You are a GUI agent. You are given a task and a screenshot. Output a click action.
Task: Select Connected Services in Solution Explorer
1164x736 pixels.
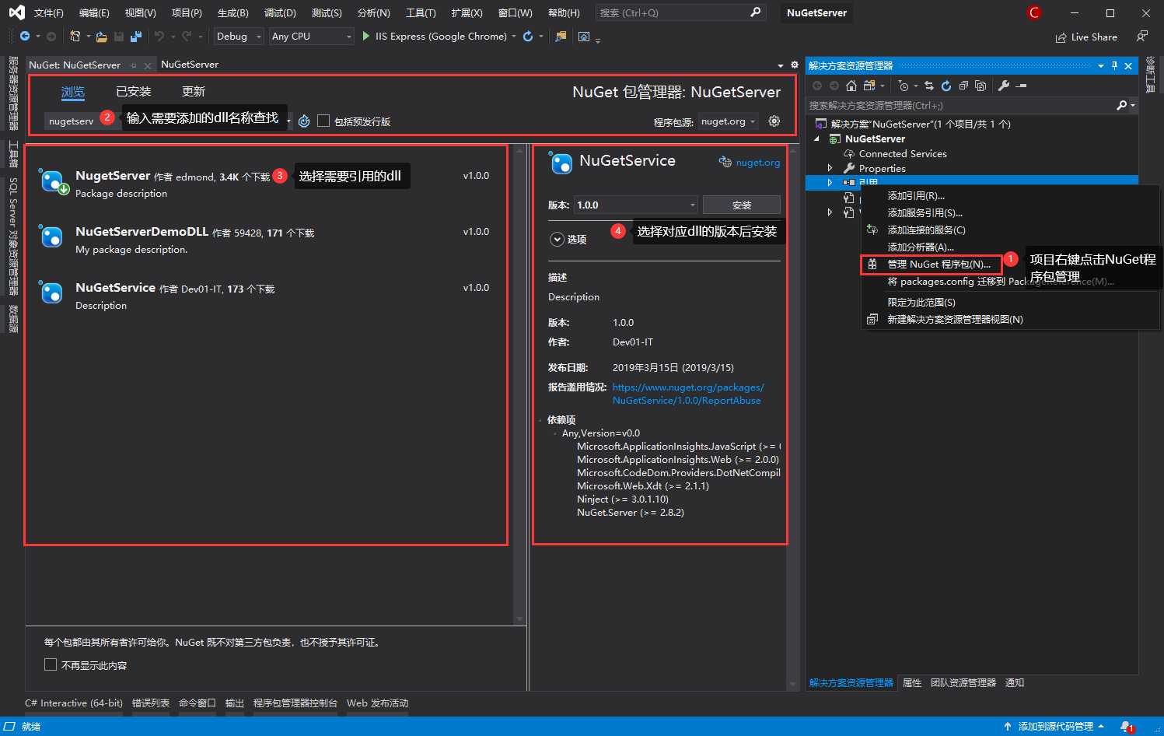[903, 153]
